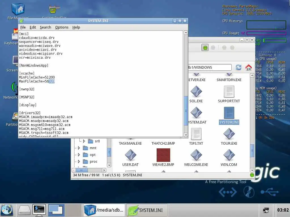Click the green status indicator in file manager

[252, 175]
